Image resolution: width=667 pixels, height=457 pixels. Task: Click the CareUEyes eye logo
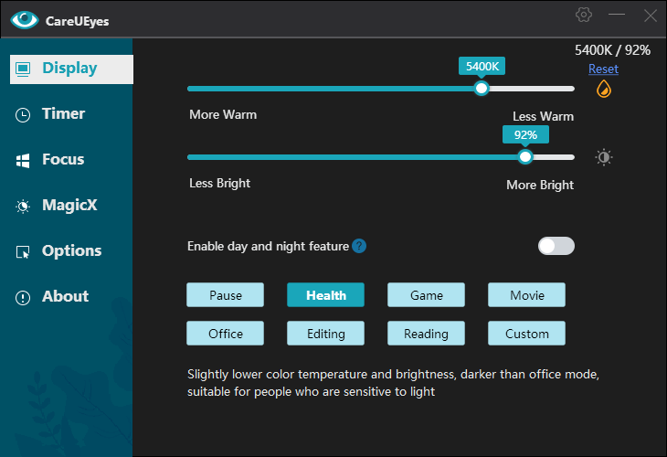tap(25, 20)
